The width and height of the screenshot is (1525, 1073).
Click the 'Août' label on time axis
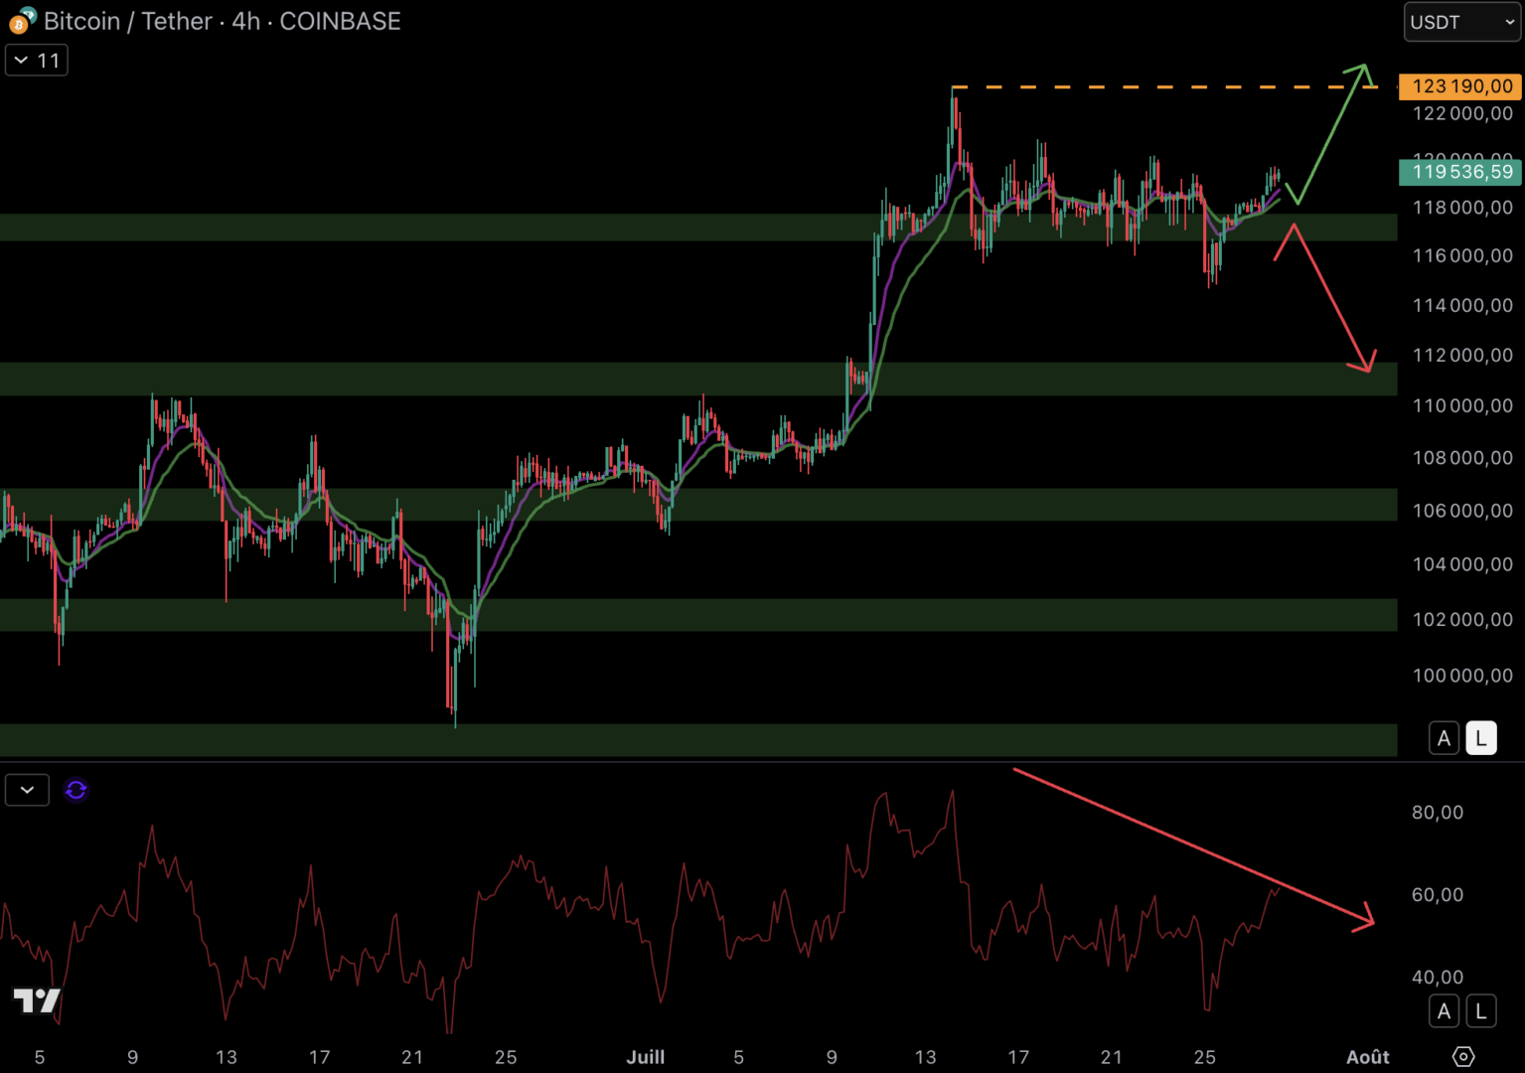[1367, 1057]
